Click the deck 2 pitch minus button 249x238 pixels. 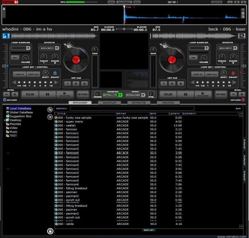234,94
